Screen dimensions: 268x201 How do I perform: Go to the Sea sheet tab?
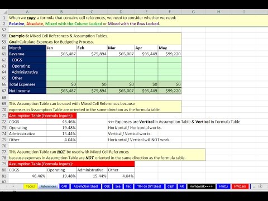(118, 186)
